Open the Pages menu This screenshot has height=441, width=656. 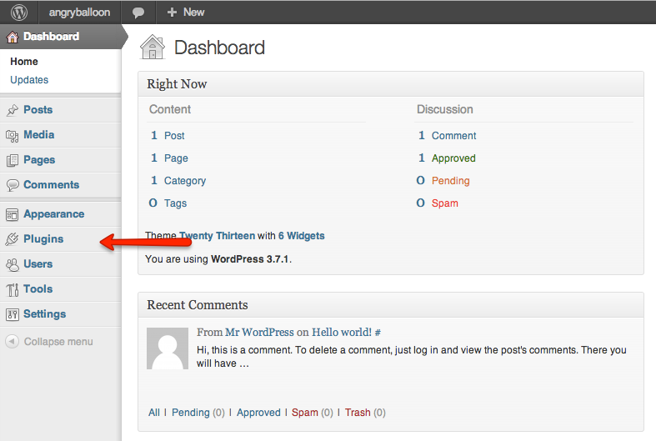point(39,160)
